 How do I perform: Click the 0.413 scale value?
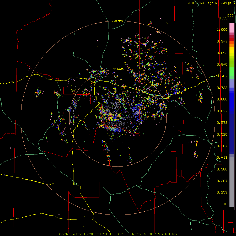click(x=222, y=158)
